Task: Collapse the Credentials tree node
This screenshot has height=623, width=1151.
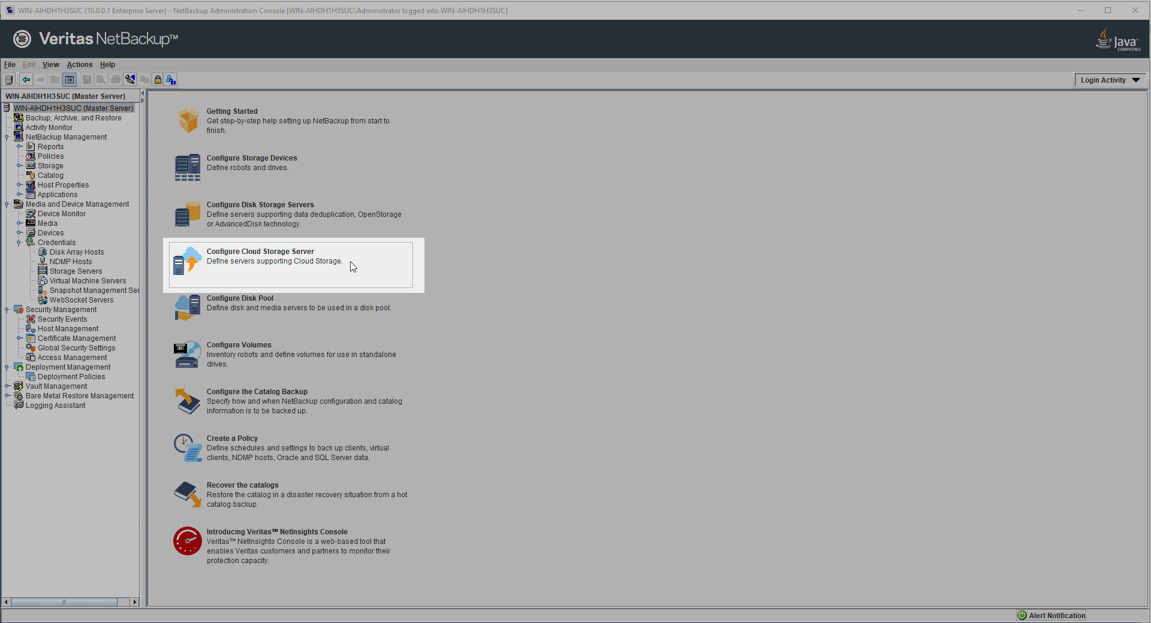Action: coord(19,243)
